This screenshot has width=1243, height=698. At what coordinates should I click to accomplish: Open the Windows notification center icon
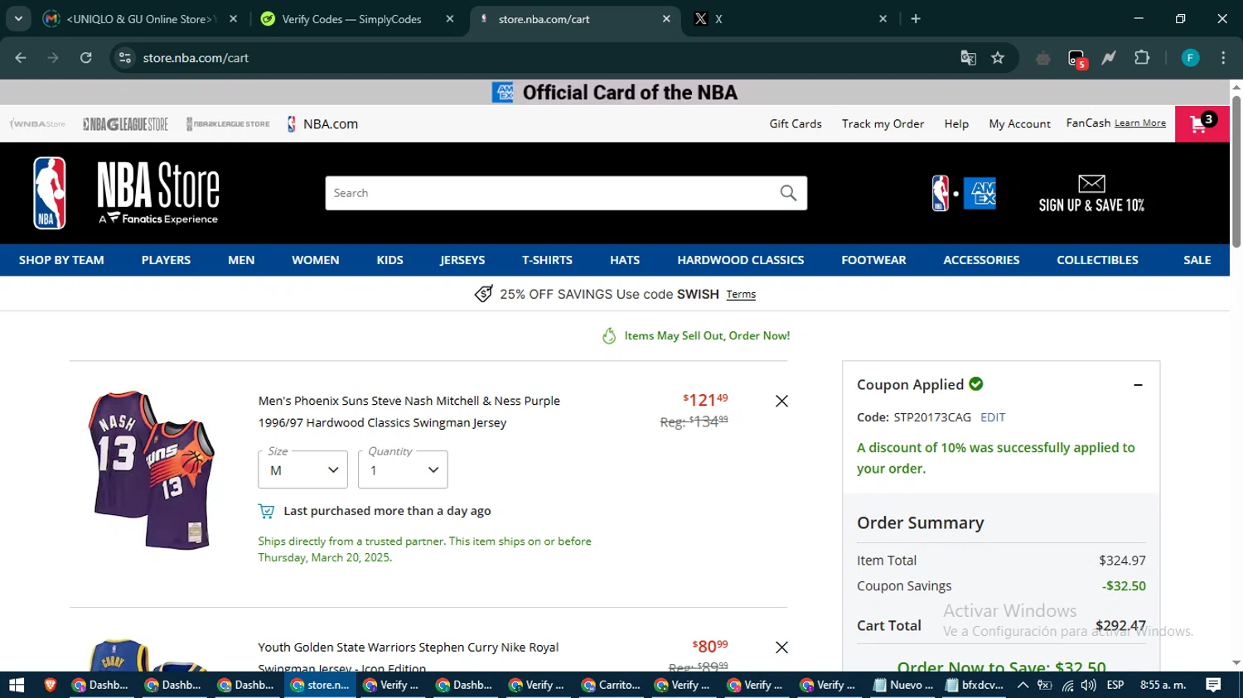pyautogui.click(x=1213, y=685)
